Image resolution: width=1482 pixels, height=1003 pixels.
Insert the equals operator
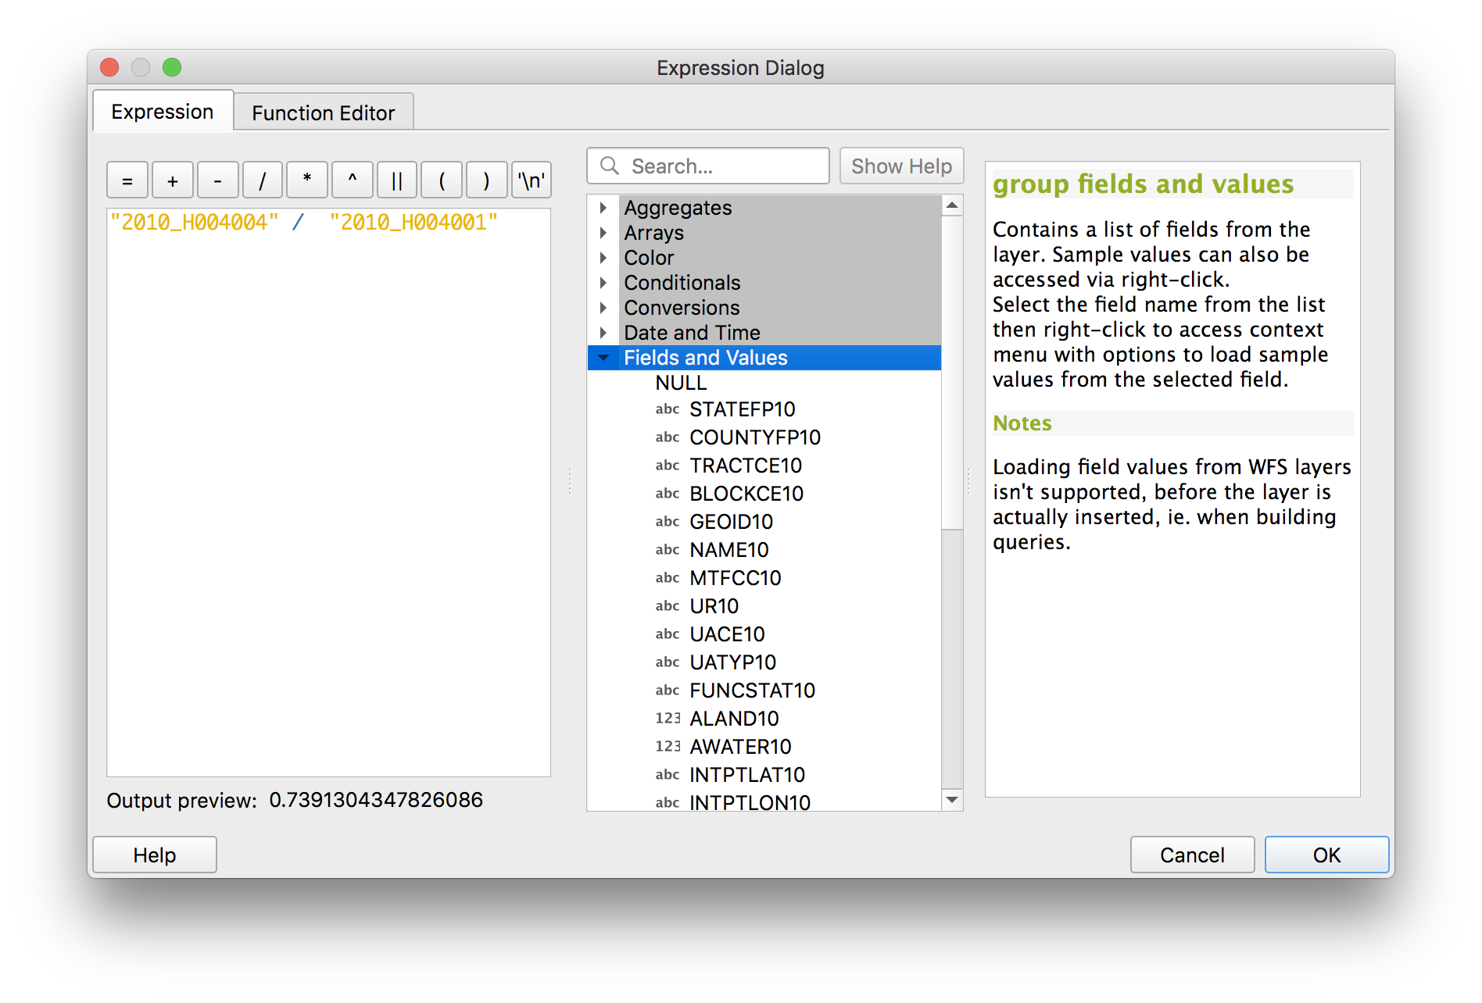[x=127, y=180]
